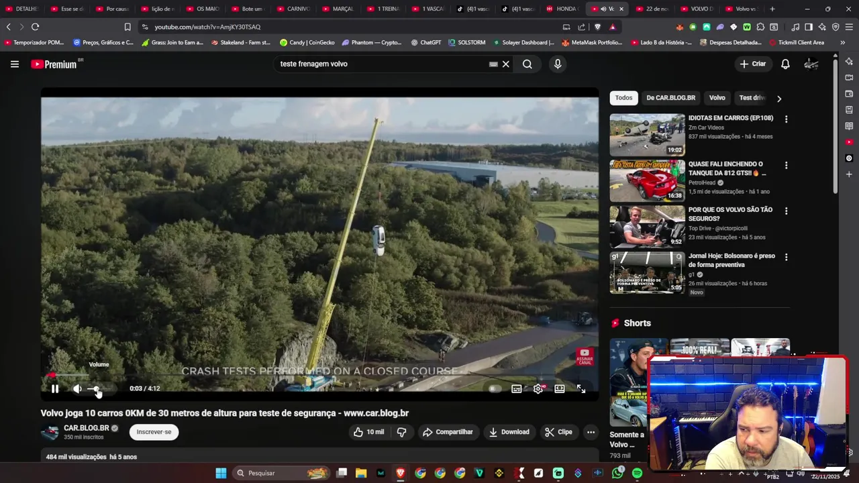Switch to 22 de nov browser tab

[651, 9]
